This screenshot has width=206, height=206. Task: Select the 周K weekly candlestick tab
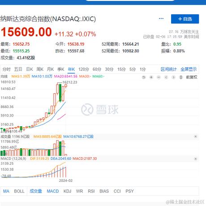click(40, 69)
